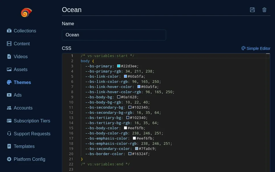Click the Videos file icon
Viewport: 275px width, 172px height.
9,56
